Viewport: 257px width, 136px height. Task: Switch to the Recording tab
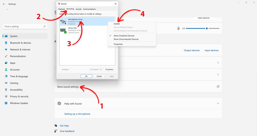point(70,9)
